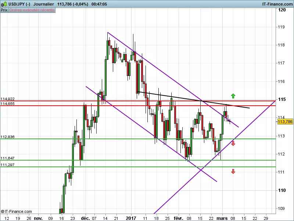Screen dimensions: 294x221
Task: Click the 2017 label on the time axis
Action: (131, 218)
